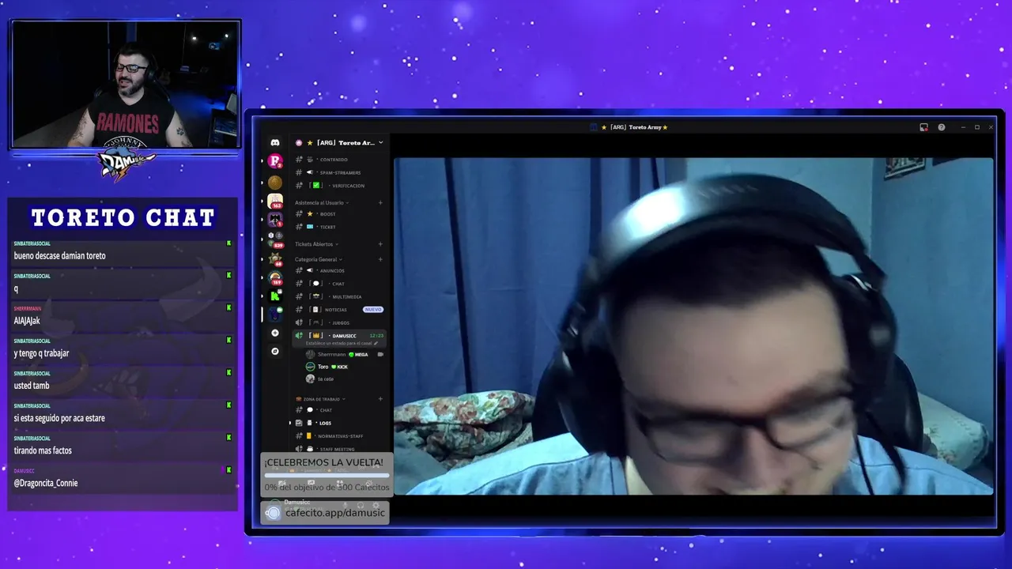Open chat channel under Categoria General
The image size is (1012, 569).
click(x=339, y=284)
